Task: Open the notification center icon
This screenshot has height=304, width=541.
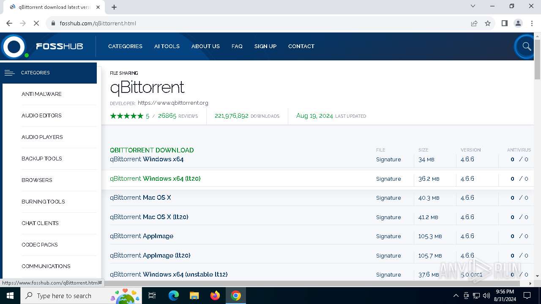Action: coord(527,296)
